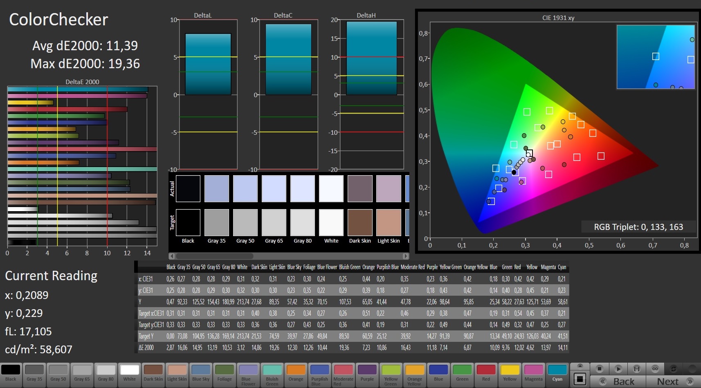
Task: Click the Light Skin target swatch
Action: click(389, 223)
